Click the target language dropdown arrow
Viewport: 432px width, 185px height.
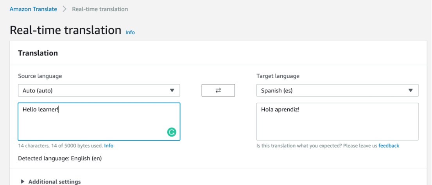[410, 90]
